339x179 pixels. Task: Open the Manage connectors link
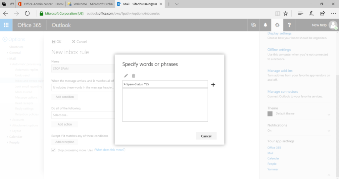(283, 92)
